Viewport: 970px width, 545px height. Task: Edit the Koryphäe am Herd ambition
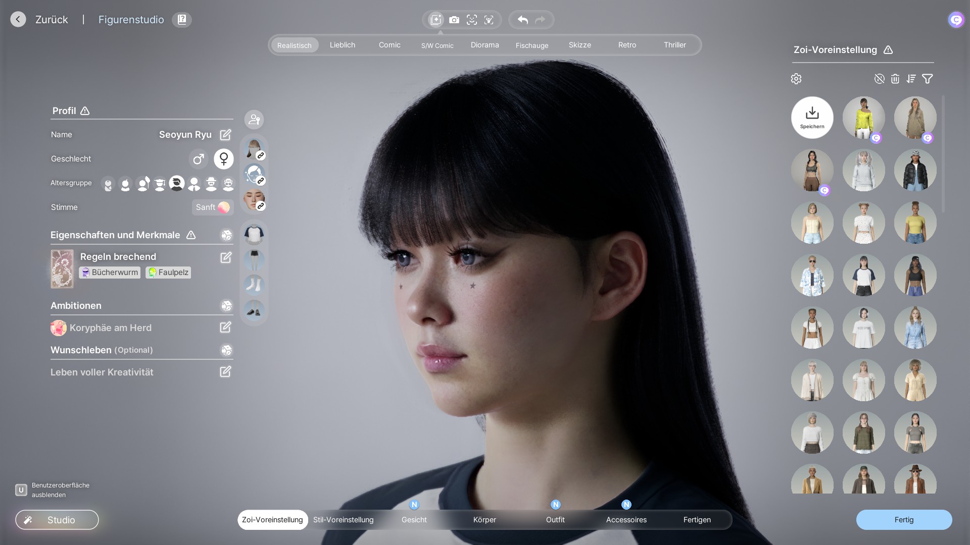pos(225,328)
